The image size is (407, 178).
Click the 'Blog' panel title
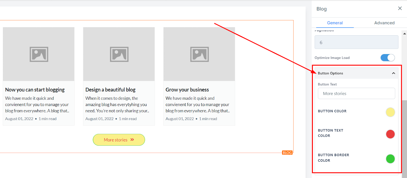(322, 9)
